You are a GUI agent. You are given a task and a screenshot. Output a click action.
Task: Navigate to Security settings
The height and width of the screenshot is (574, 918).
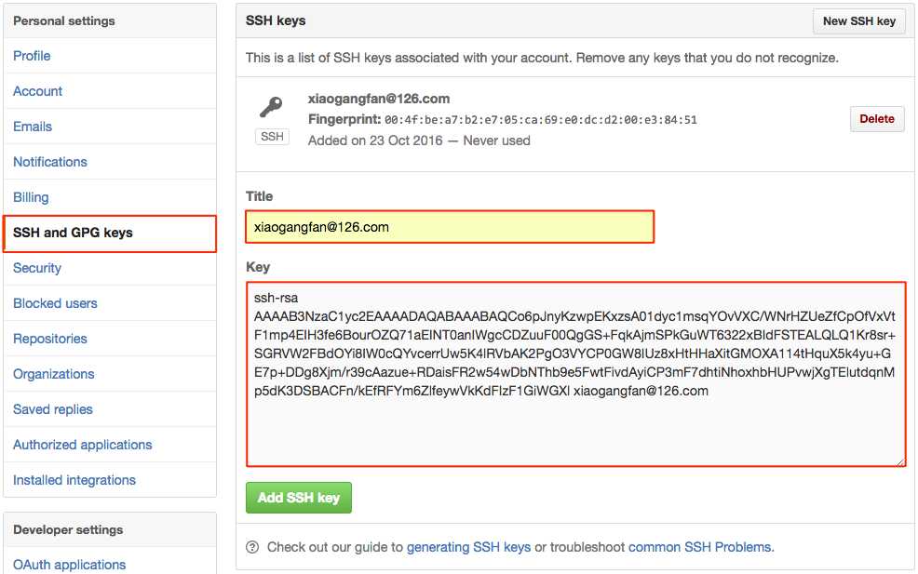(x=37, y=268)
